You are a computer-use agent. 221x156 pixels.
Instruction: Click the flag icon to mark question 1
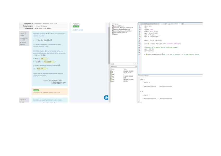pos(20,42)
